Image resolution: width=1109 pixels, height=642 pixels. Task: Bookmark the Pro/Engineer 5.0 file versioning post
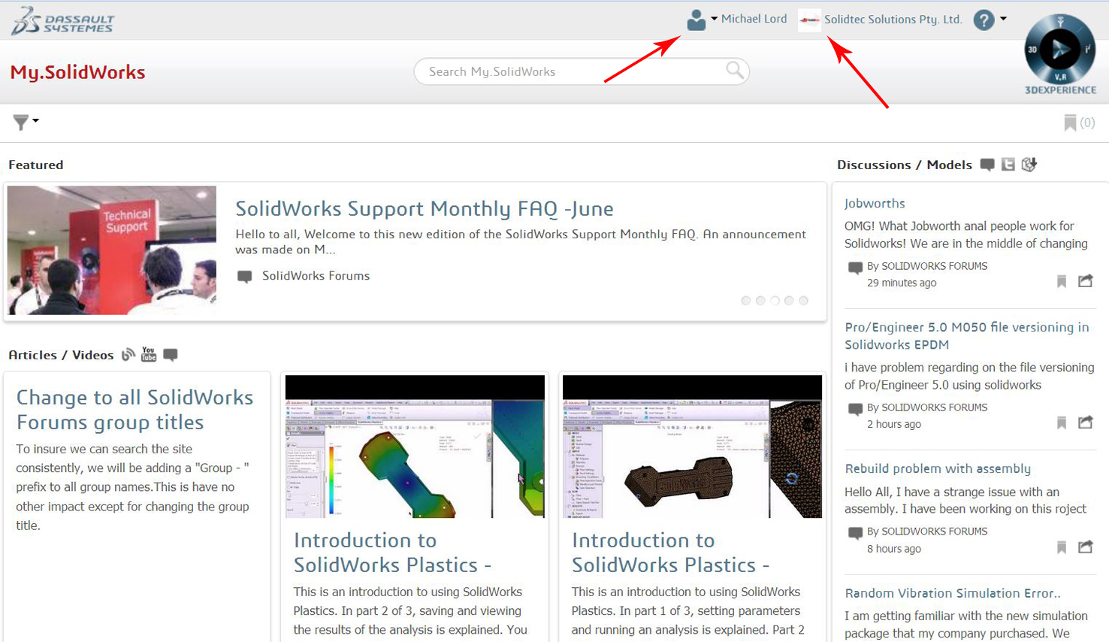point(1061,423)
